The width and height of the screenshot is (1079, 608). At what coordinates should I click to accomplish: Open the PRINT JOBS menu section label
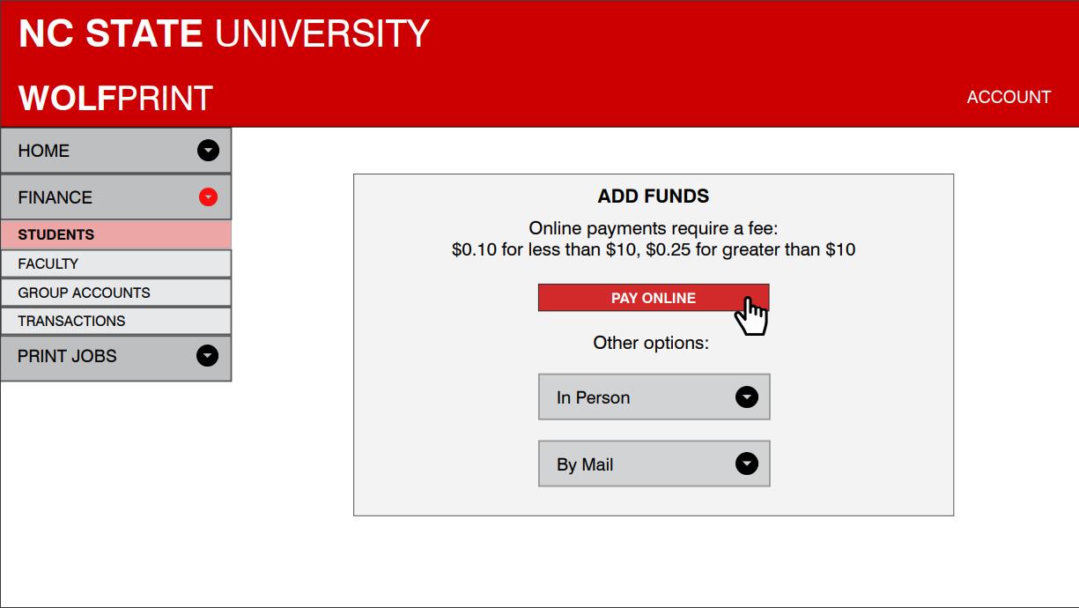67,356
